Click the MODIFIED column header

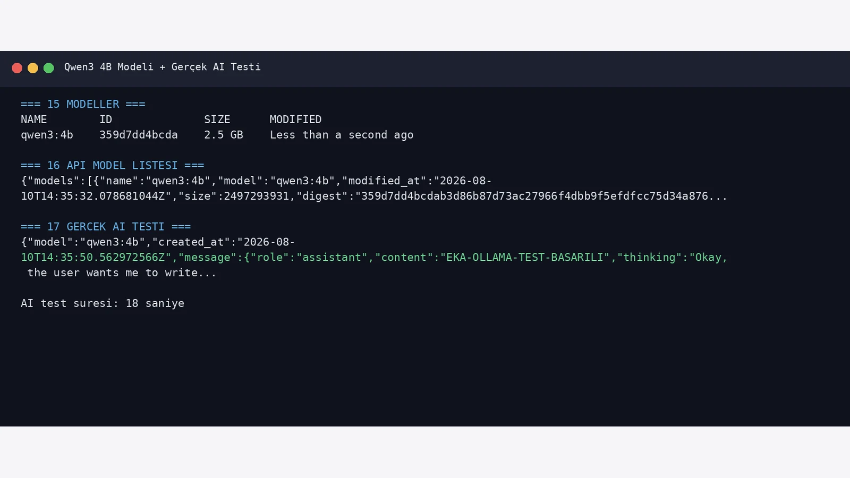pyautogui.click(x=295, y=119)
